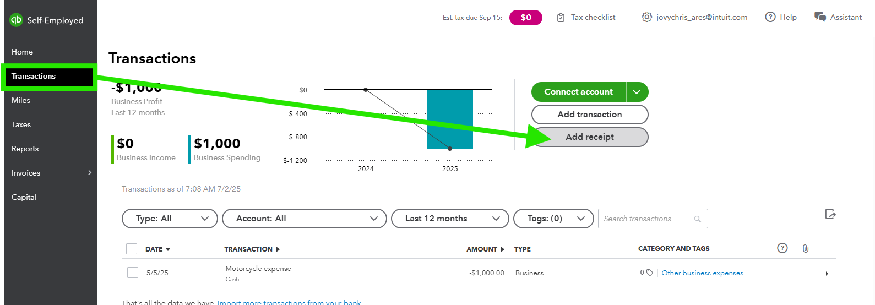Click the Connect account button
Screen dimensions: 875x305
tap(579, 92)
